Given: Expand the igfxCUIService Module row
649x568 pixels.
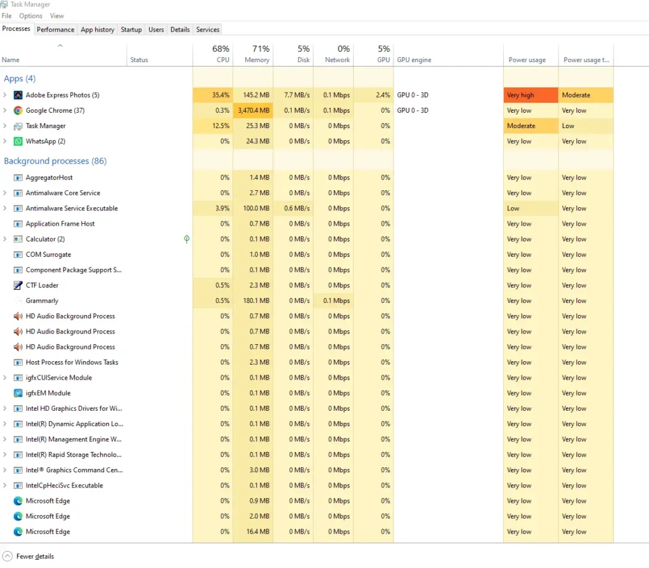Looking at the screenshot, I should (x=4, y=378).
